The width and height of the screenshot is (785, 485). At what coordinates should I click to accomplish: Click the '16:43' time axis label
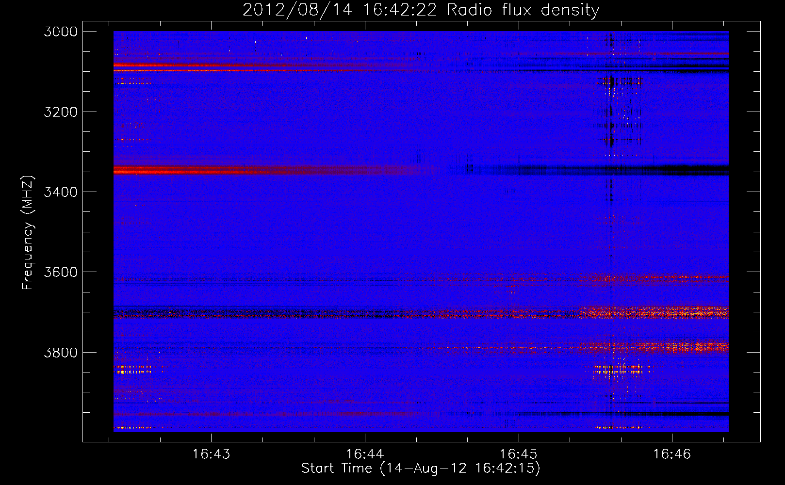pos(211,454)
